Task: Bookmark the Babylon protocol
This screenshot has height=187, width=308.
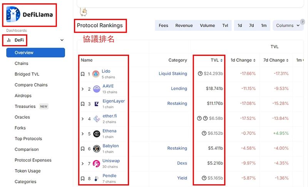Action: pyautogui.click(x=83, y=149)
